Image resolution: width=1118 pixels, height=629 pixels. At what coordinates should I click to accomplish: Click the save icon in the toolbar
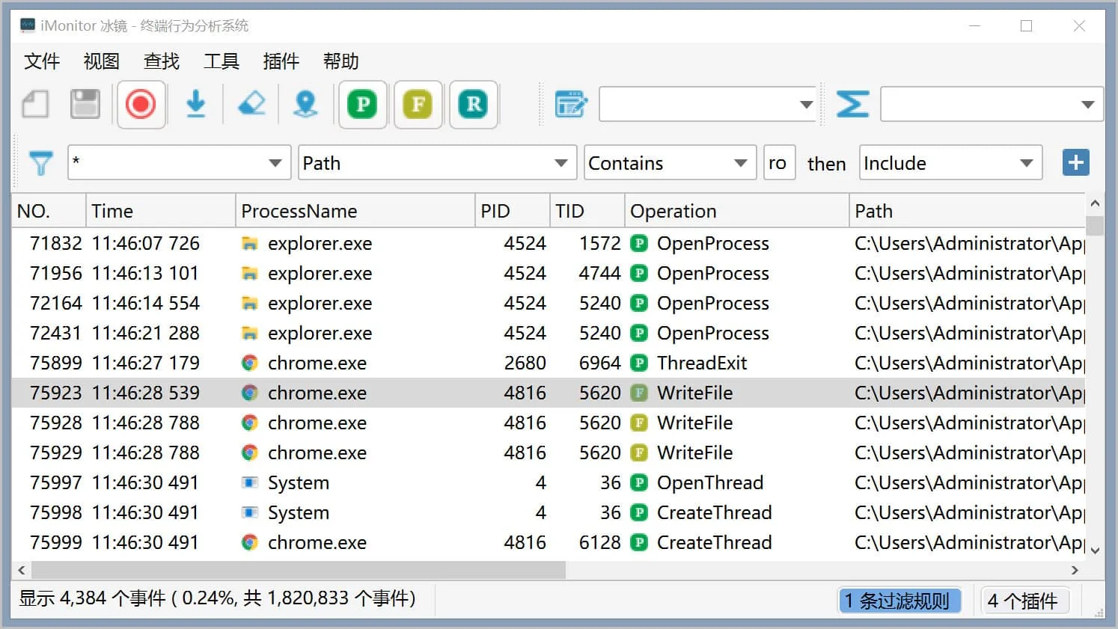pos(84,104)
